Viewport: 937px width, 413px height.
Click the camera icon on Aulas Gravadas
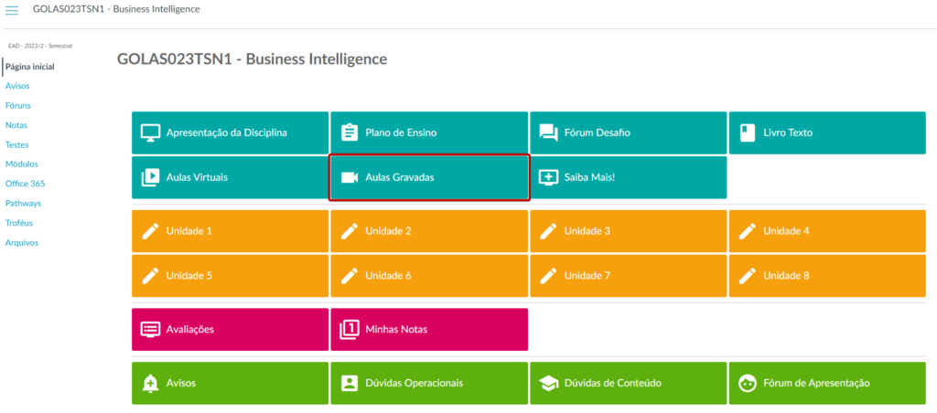[349, 177]
